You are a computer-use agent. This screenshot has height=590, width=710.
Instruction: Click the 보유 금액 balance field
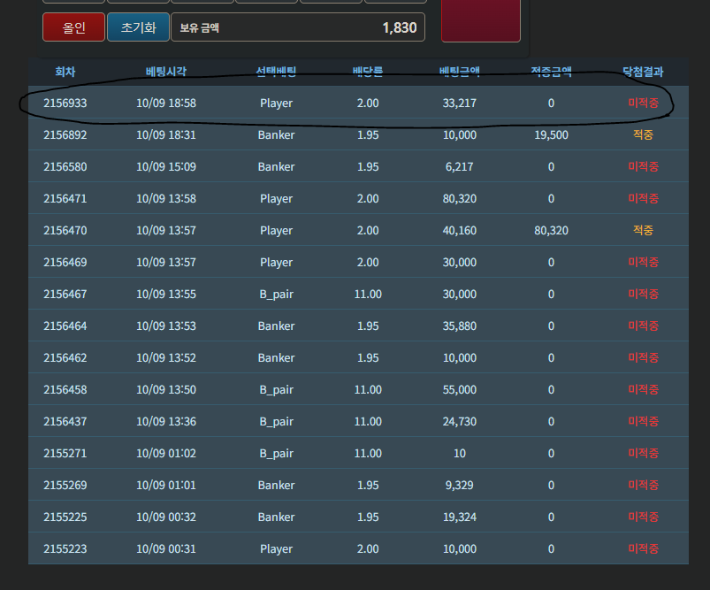(298, 27)
